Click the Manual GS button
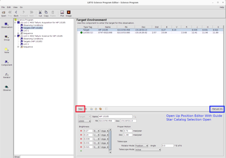 217,109
